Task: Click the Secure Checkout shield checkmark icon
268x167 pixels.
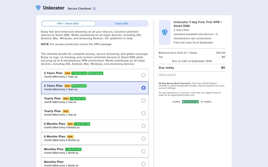Action: pos(94,9)
